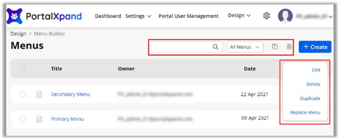Viewport: 340px width, 140px height.
Task: Check the Secondary Menu row checkbox
Action: click(23, 94)
